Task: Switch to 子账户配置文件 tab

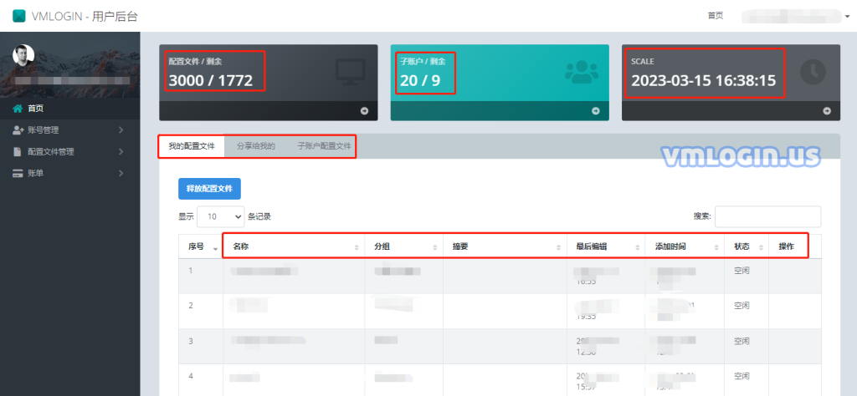Action: (x=324, y=146)
